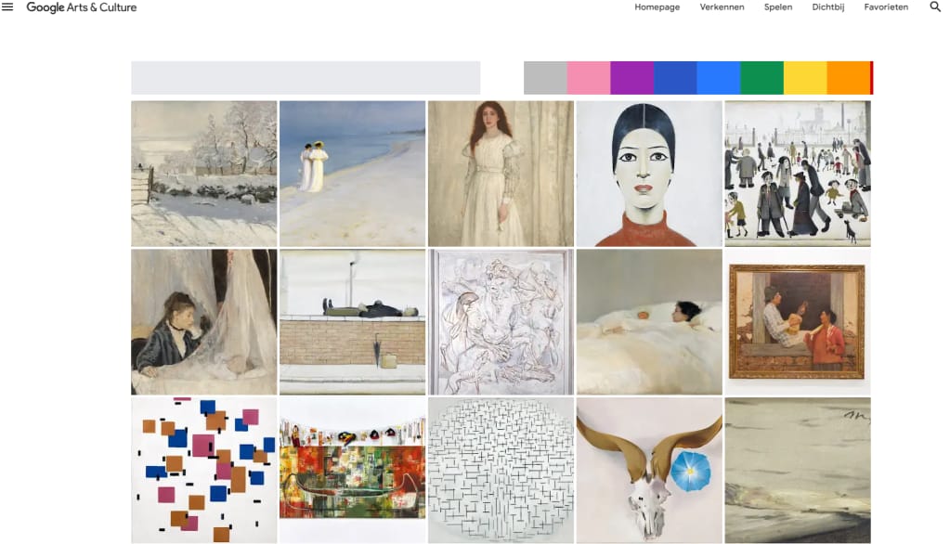The image size is (950, 544).
Task: Open the woman beside veiled cradle painting
Action: (x=204, y=322)
